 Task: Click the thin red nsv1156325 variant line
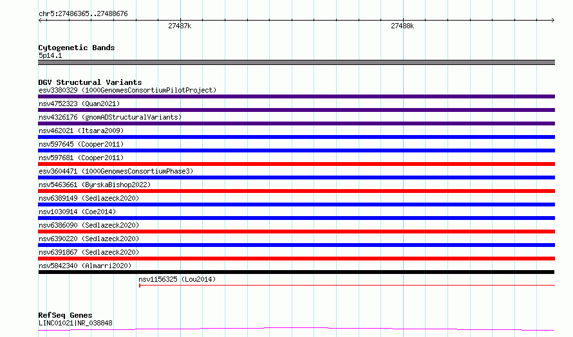[x=347, y=285]
